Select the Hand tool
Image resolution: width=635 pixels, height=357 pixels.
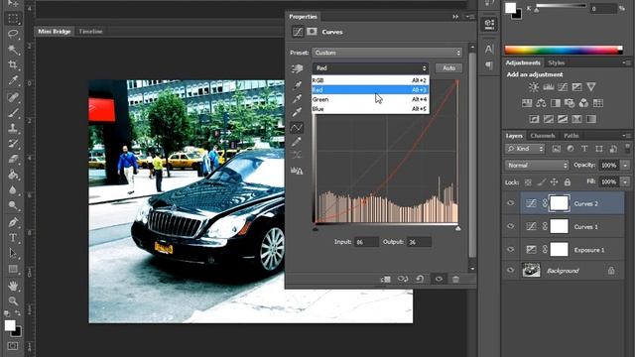13,286
